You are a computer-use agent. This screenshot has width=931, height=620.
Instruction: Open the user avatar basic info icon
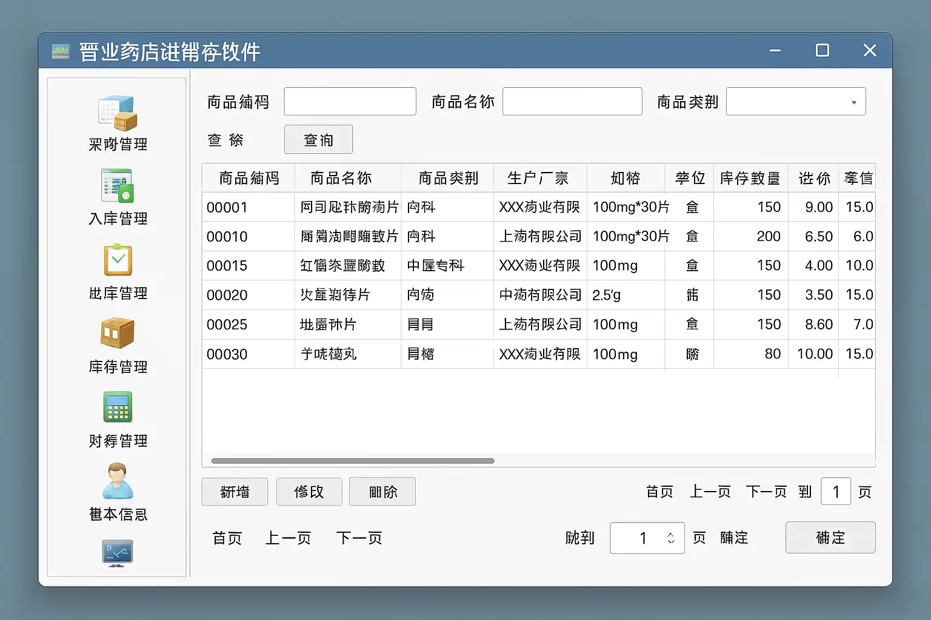(118, 481)
